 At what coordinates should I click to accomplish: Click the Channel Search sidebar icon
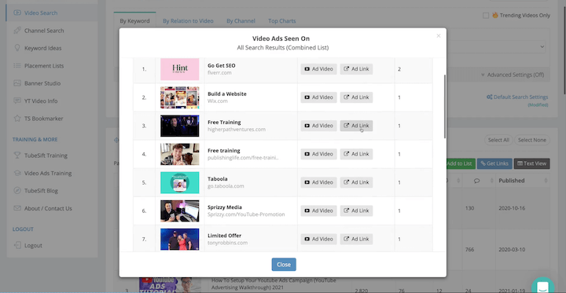17,31
